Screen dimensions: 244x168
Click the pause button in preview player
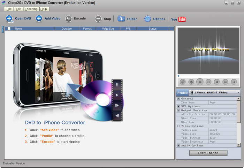[x=208, y=82]
